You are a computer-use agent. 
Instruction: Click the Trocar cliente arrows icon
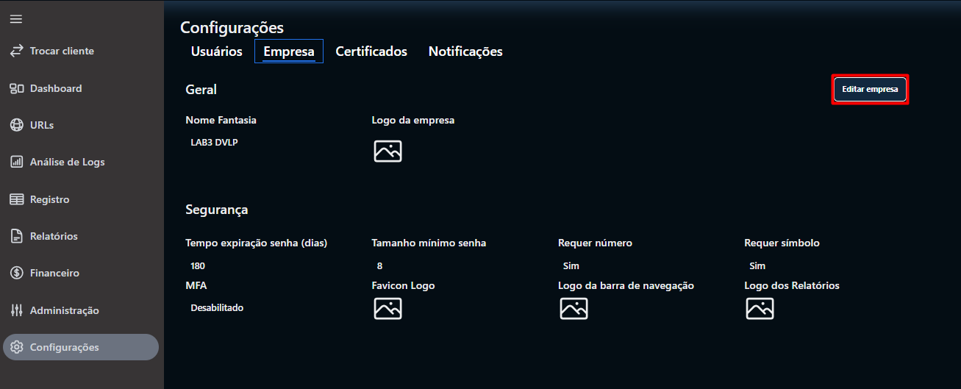[16, 51]
